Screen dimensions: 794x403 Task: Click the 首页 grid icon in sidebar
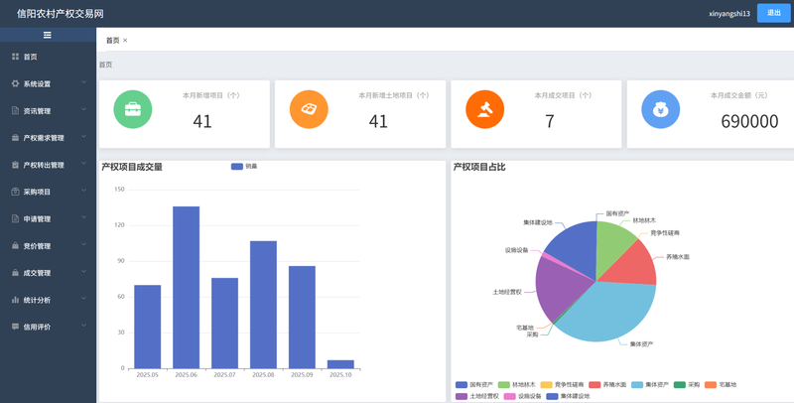[x=15, y=57]
